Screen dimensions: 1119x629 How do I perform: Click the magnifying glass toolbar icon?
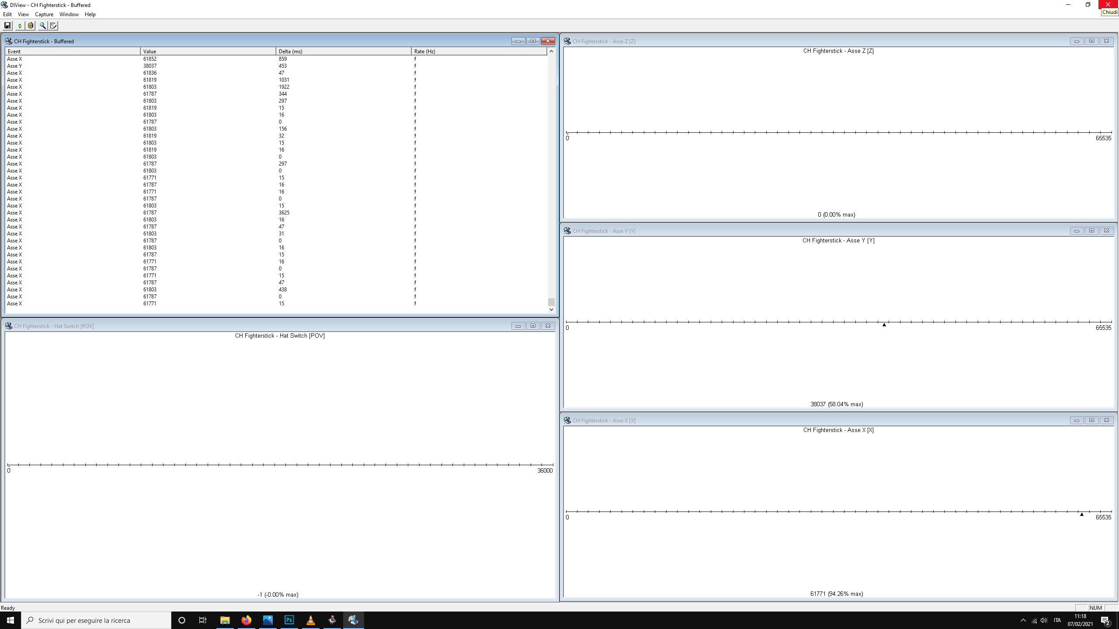(42, 26)
